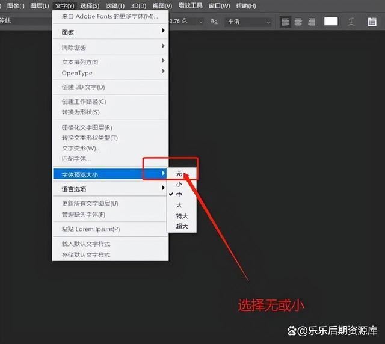Open the 视图(V) menu
Image resolution: width=385 pixels, height=344 pixels.
[162, 6]
